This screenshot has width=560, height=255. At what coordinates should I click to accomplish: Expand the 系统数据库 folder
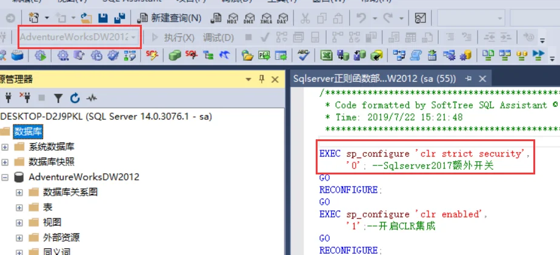click(x=5, y=147)
